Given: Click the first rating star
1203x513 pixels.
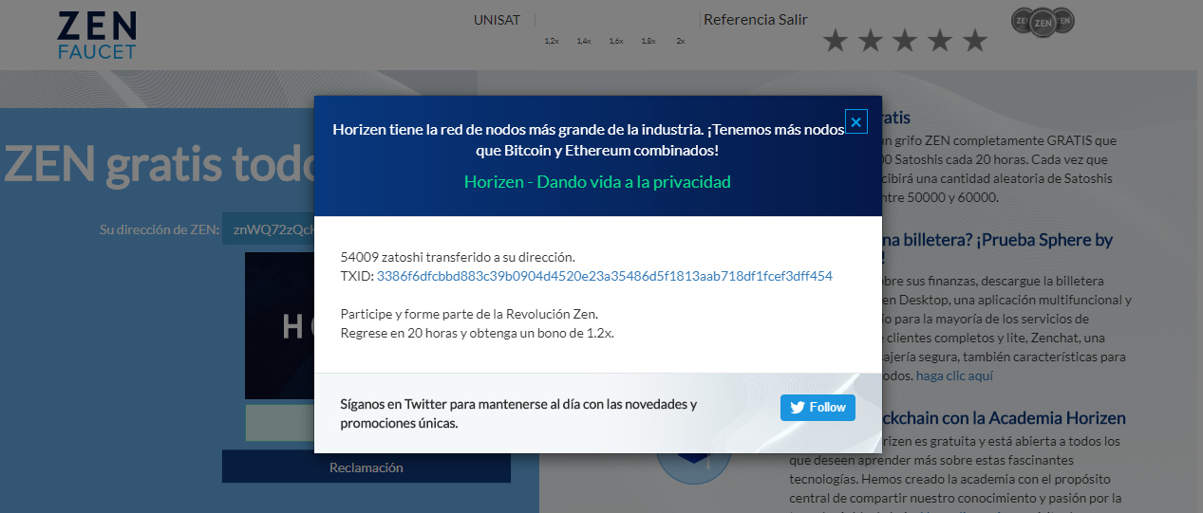Looking at the screenshot, I should tap(836, 41).
